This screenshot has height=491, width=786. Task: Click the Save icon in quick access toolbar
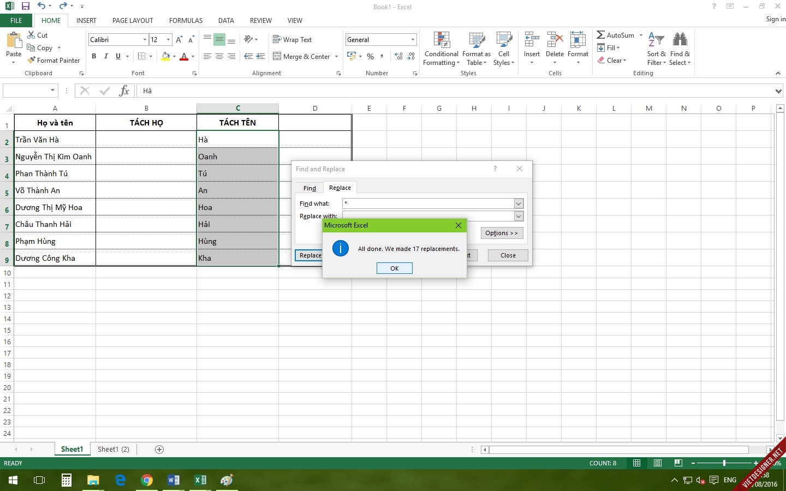25,7
